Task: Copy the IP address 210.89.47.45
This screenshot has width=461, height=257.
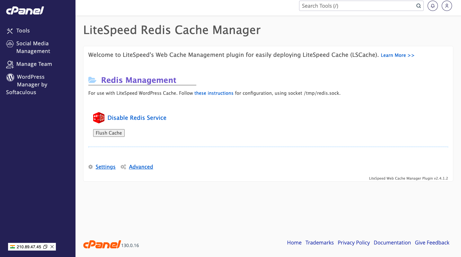Action: click(x=45, y=247)
